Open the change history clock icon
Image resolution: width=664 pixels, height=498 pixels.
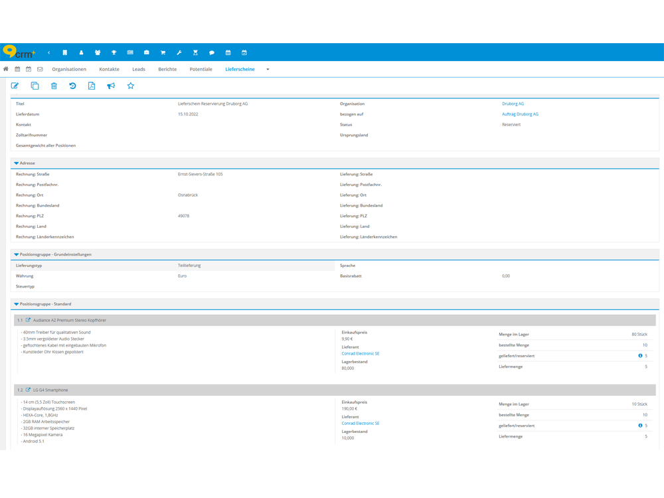point(72,86)
